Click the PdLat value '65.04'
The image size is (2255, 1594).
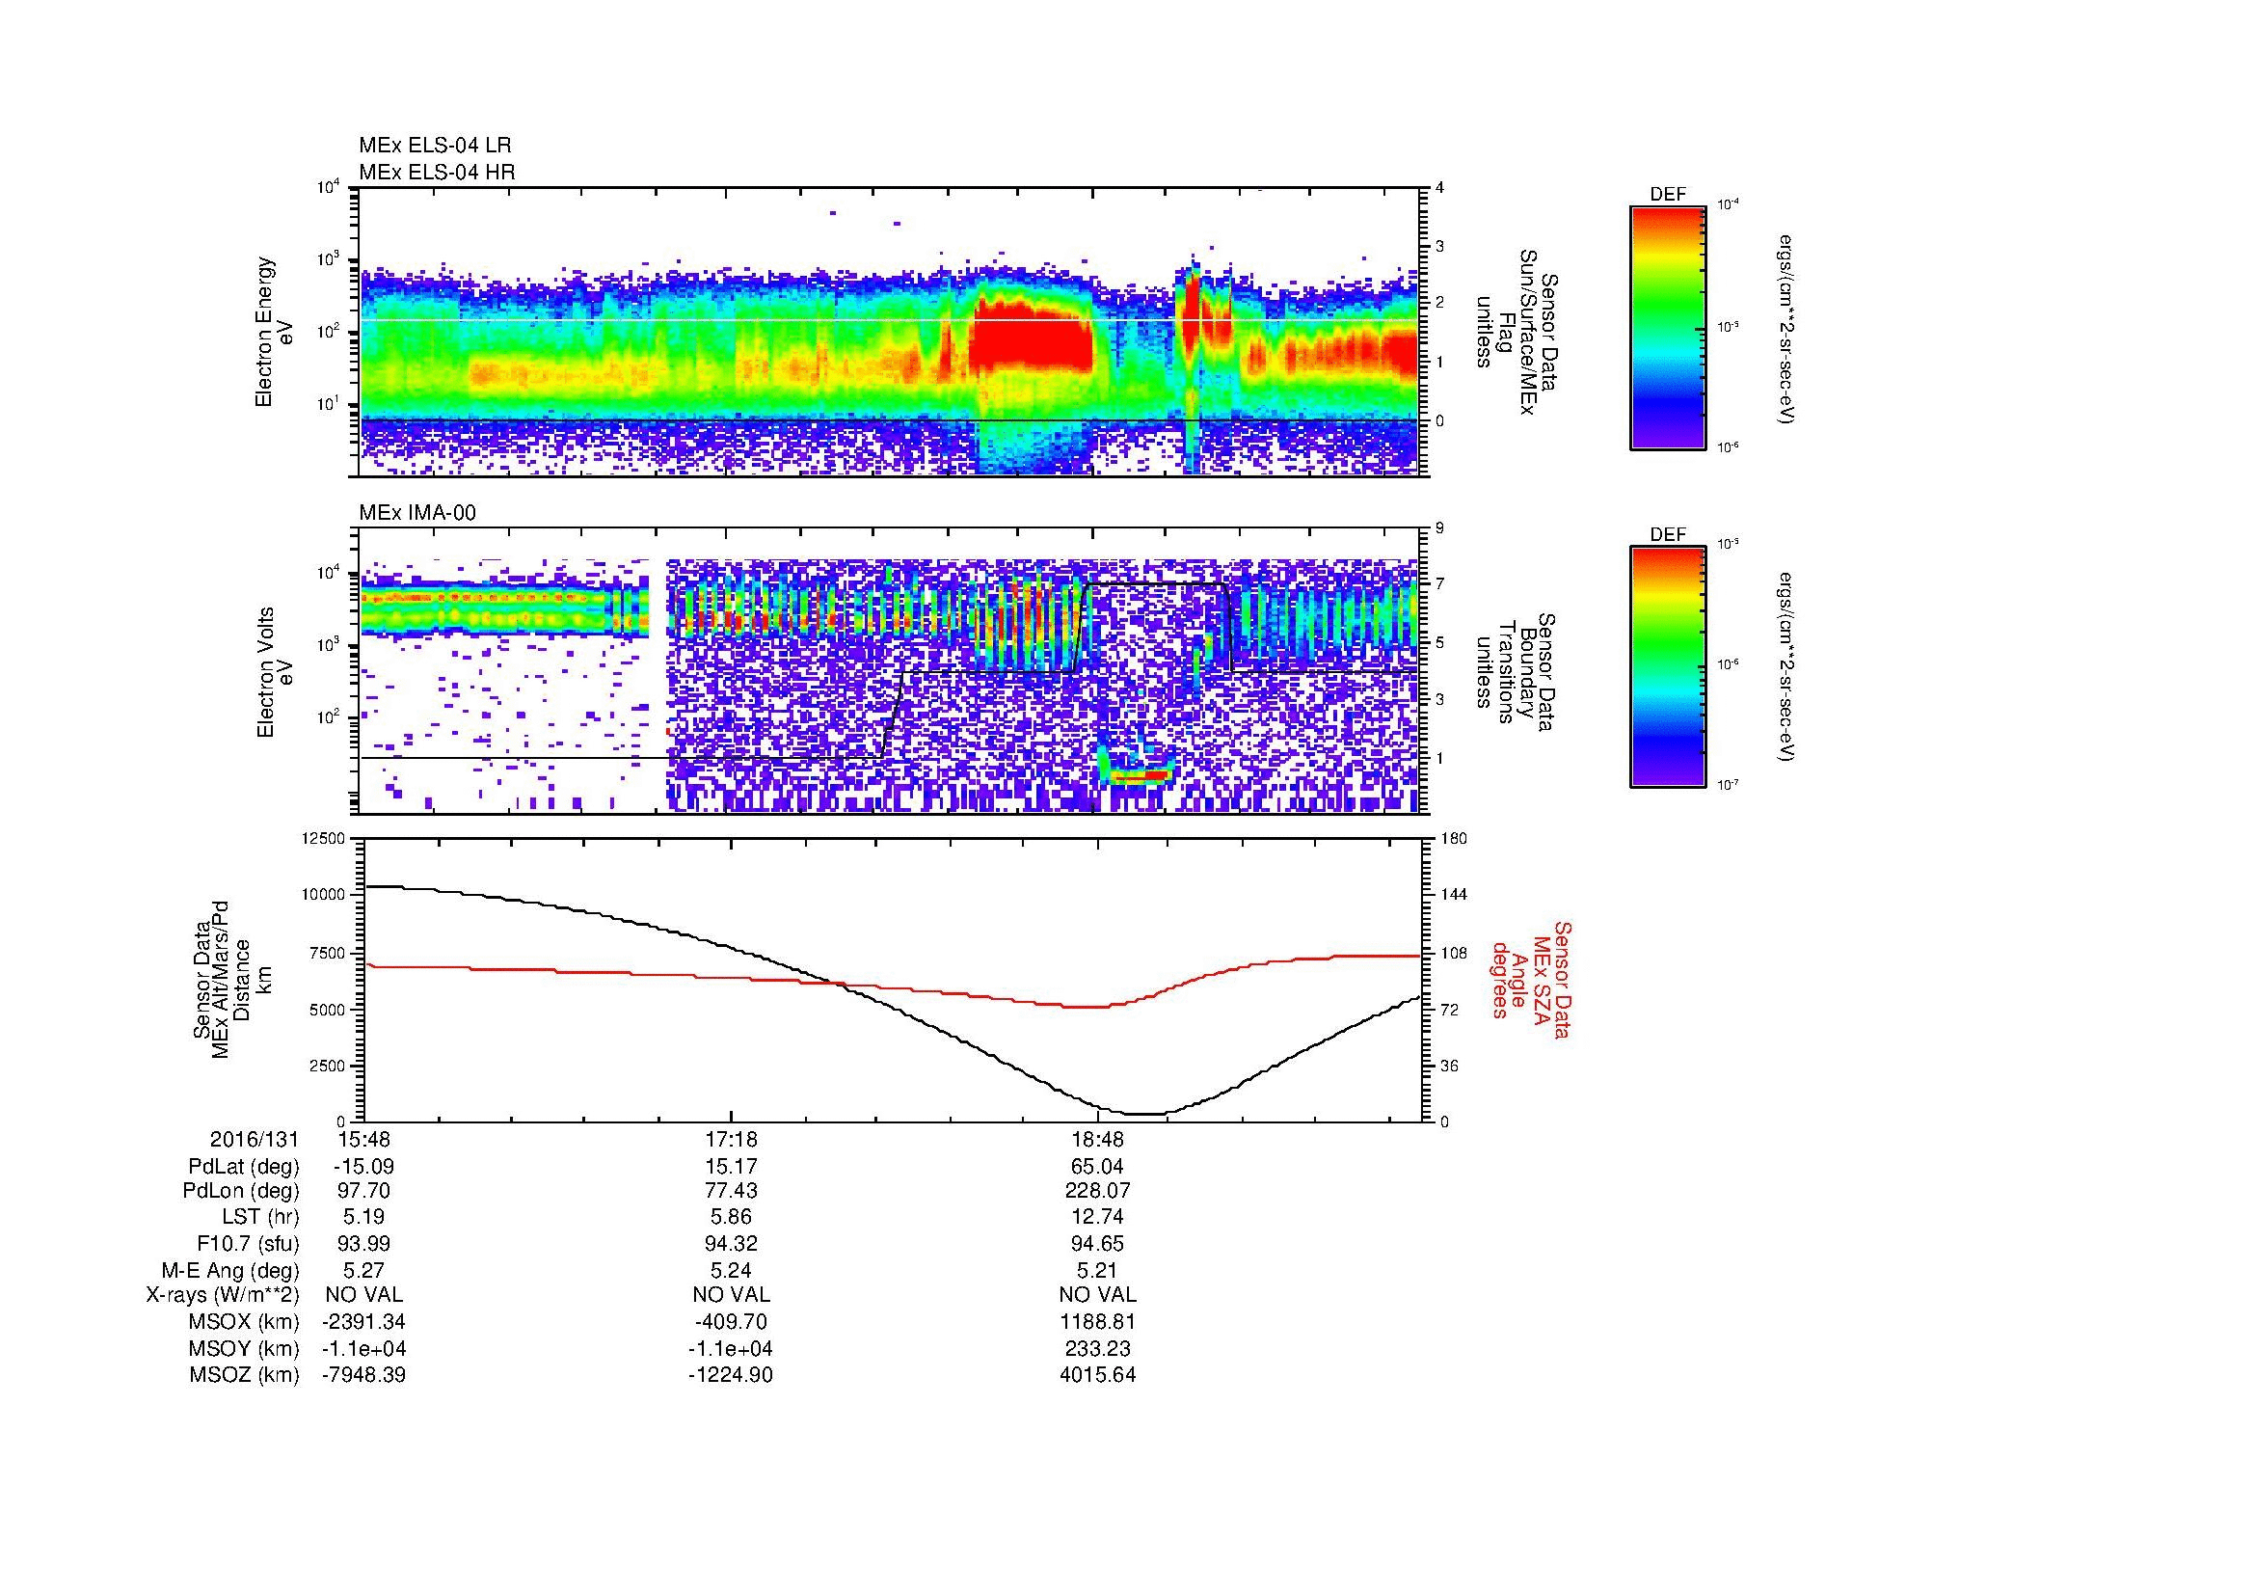1097,1167
